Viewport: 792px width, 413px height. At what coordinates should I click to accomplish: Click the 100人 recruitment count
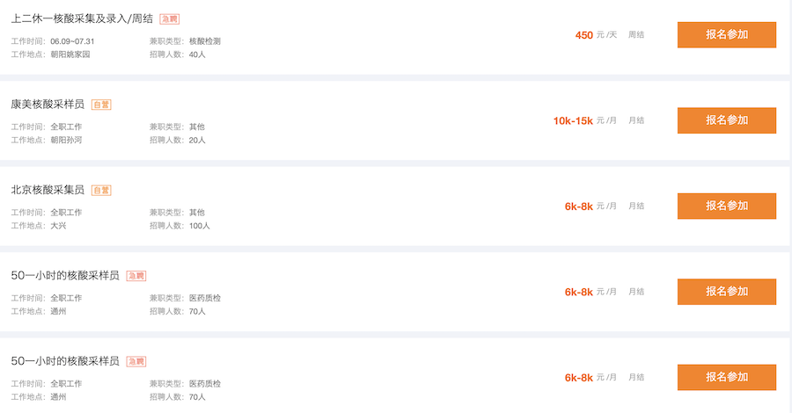[x=200, y=226]
